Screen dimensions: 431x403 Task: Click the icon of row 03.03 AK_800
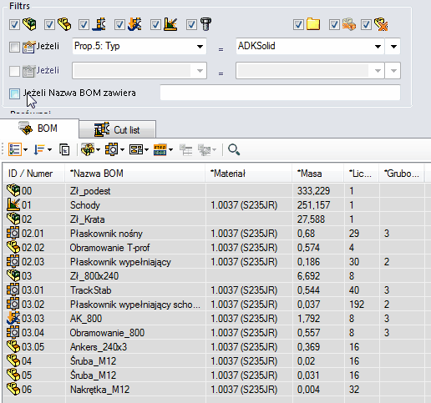pyautogui.click(x=13, y=319)
